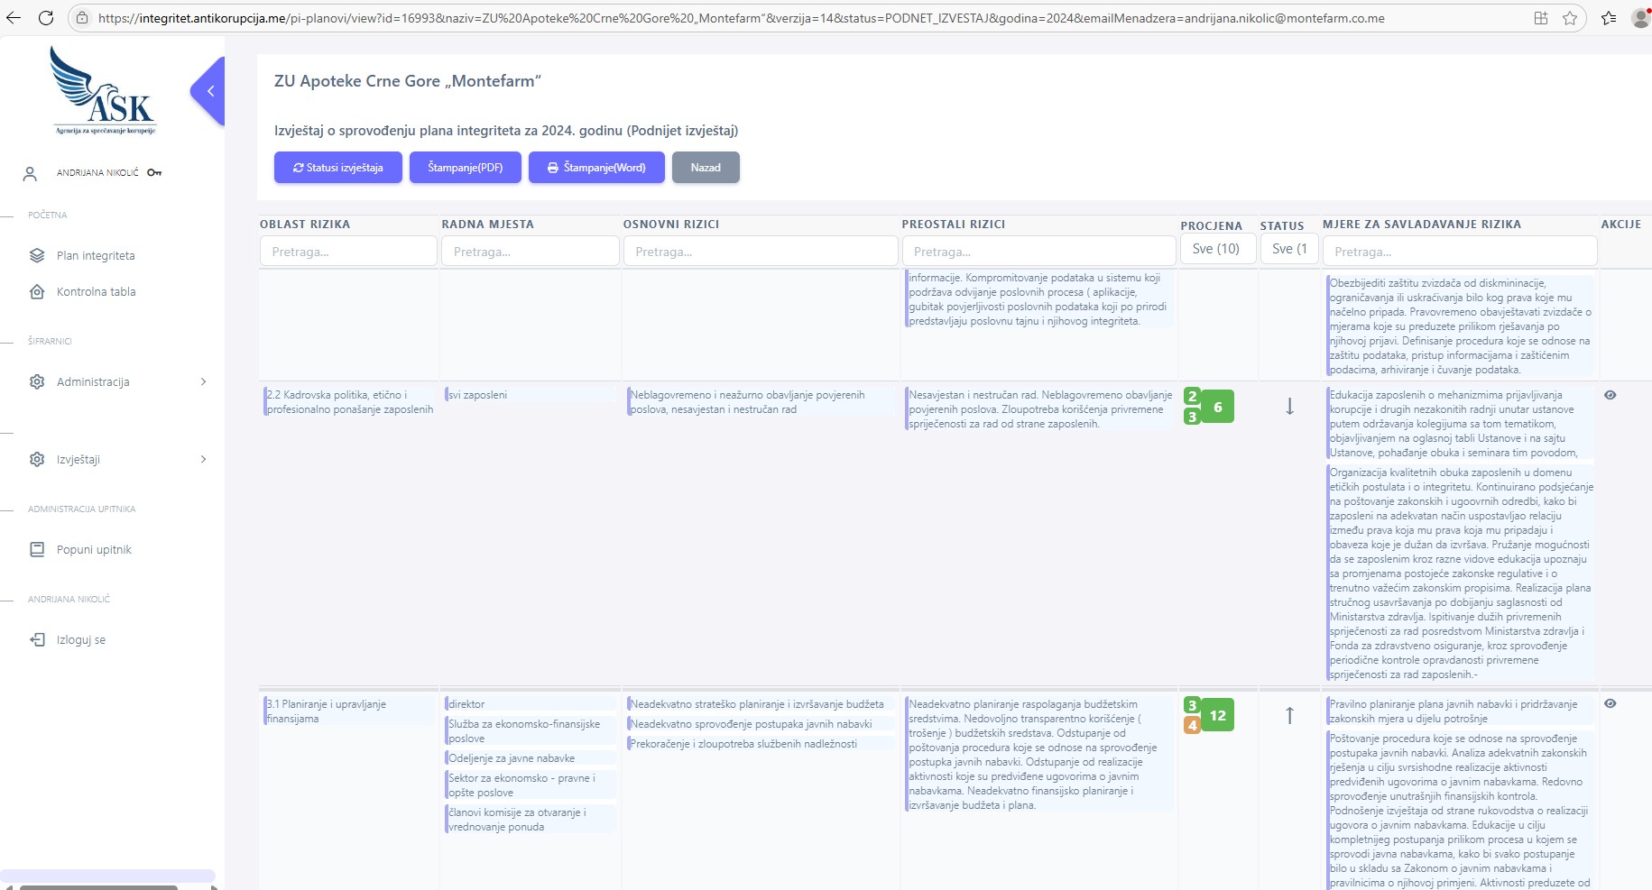Click the downward status arrow for row 2.2
This screenshot has width=1652, height=890.
(x=1289, y=407)
